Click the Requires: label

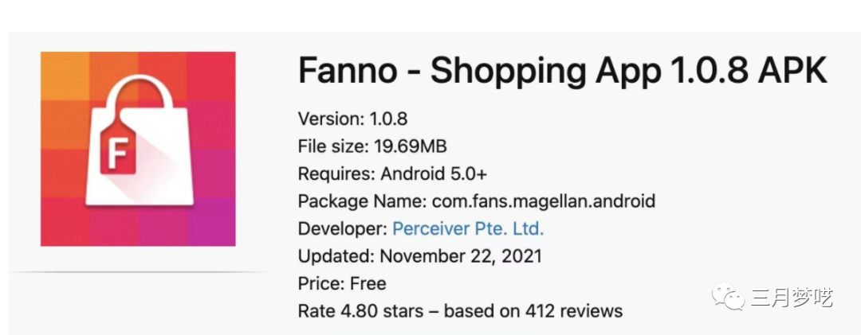click(336, 174)
